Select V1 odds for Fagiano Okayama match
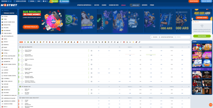This screenshot has width=213, height=108. tap(99, 73)
